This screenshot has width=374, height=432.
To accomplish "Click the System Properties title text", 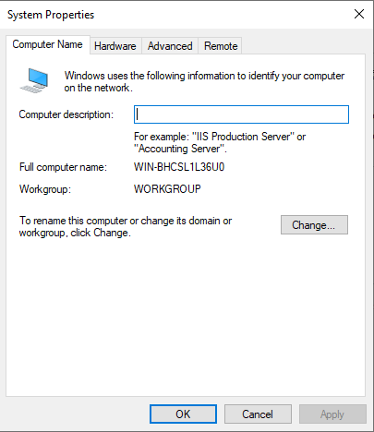I will click(51, 15).
